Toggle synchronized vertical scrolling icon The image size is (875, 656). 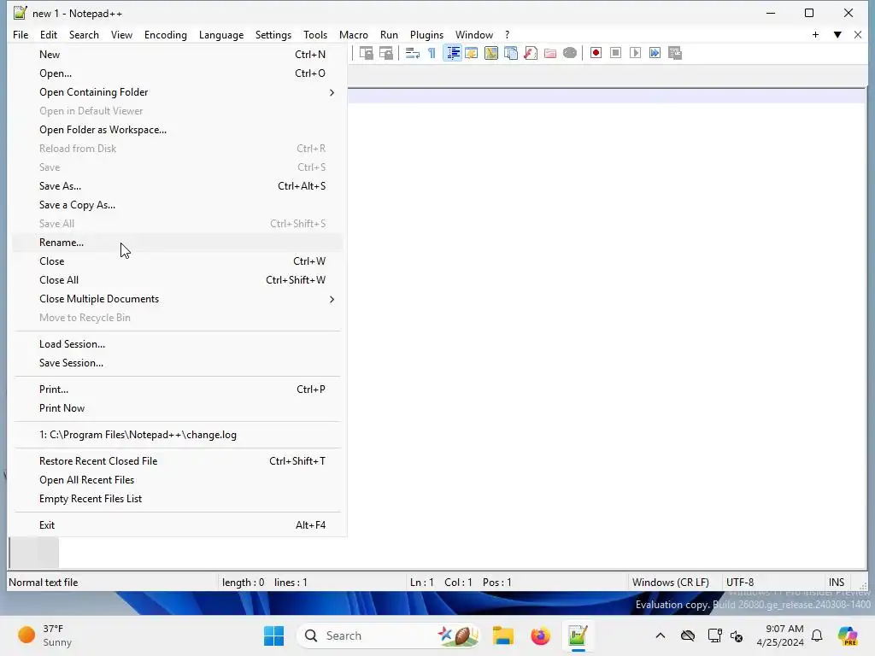click(366, 53)
